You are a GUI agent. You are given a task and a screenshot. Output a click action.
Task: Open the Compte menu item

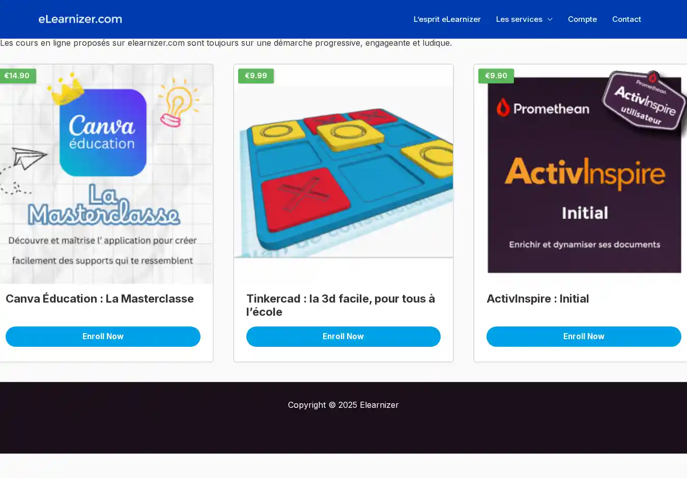[582, 19]
